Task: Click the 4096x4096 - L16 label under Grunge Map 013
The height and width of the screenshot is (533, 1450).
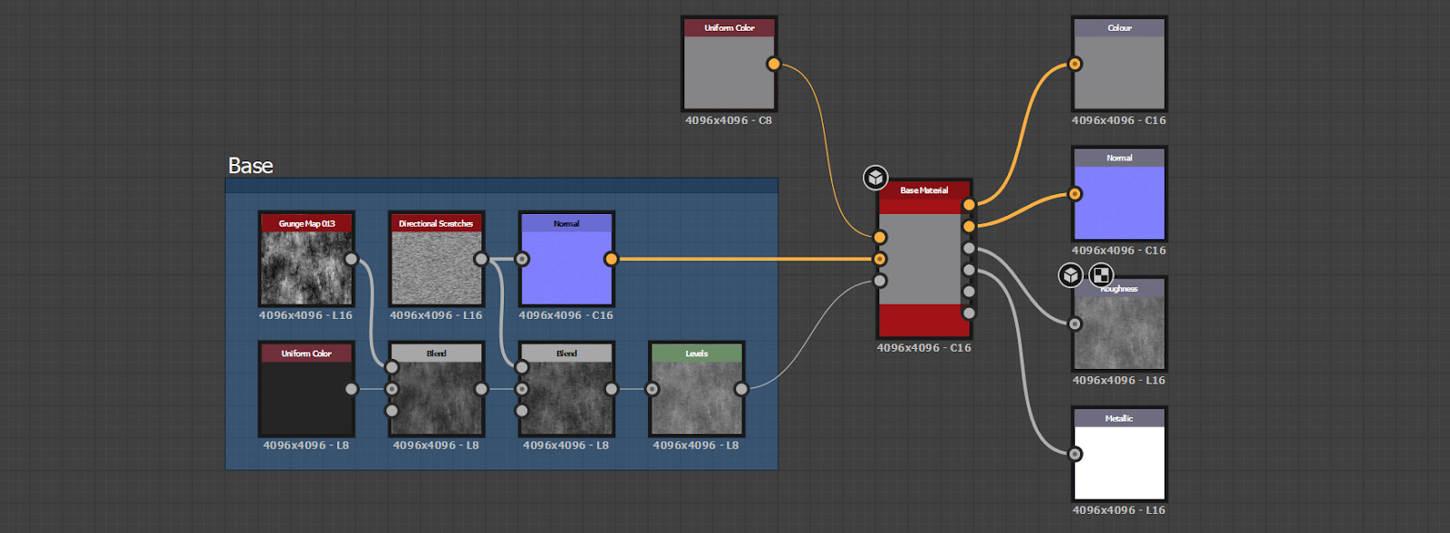Action: point(306,315)
